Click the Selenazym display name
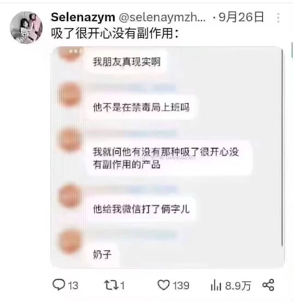This screenshot has width=293, height=301. [83, 17]
